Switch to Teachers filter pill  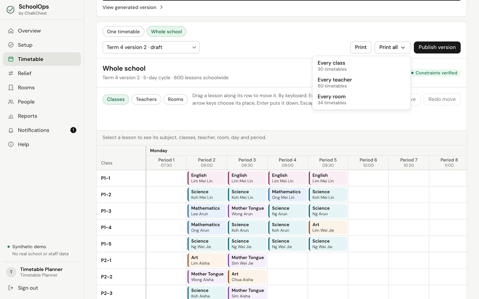pos(146,99)
